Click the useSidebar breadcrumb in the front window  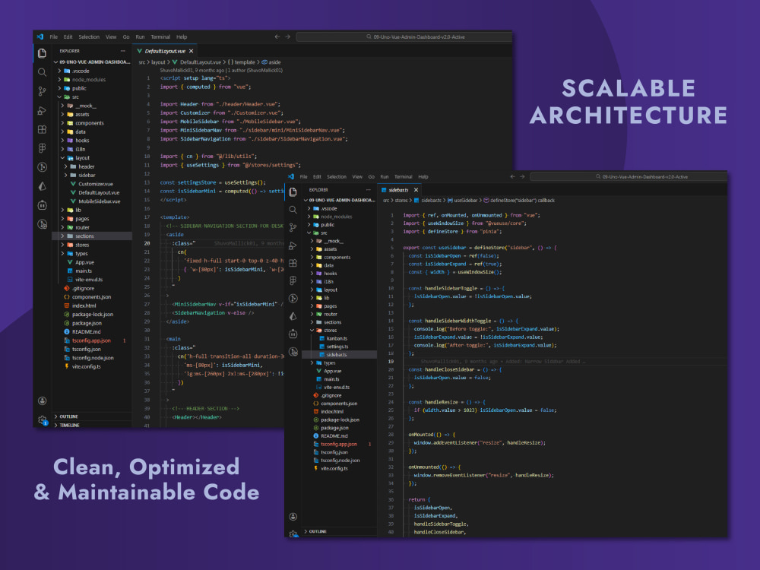(462, 200)
